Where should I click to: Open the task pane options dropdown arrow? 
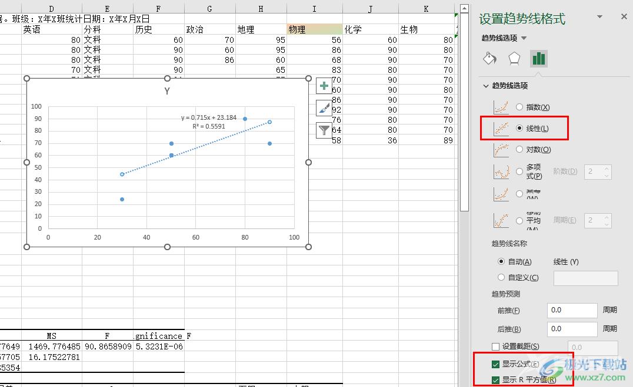pos(599,16)
